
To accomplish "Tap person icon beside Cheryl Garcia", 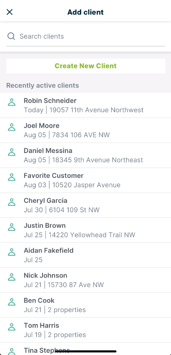I will 12,202.
